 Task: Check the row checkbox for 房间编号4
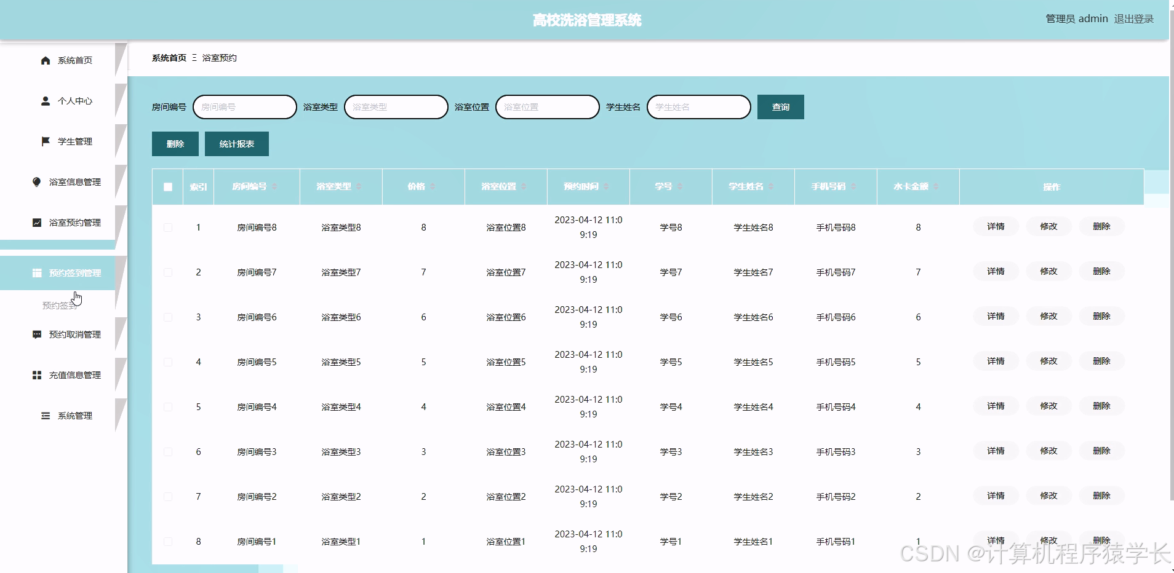pos(168,407)
